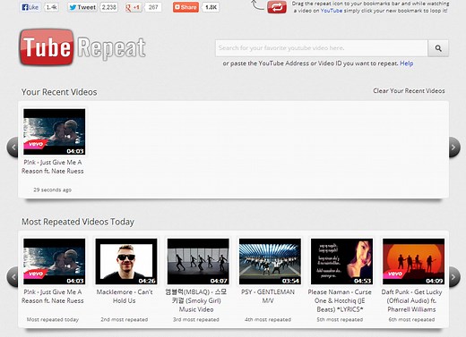
Task: Open P!nk thumbnail in Your Recent Videos
Action: (55, 131)
